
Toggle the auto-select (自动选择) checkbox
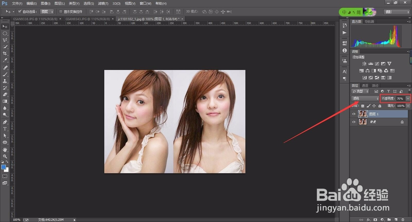click(x=20, y=11)
